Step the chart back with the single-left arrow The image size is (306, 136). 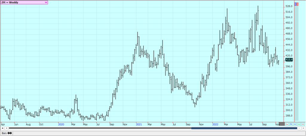[7, 128]
